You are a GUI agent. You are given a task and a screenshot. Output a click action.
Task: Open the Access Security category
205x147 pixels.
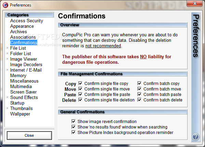(x=27, y=21)
